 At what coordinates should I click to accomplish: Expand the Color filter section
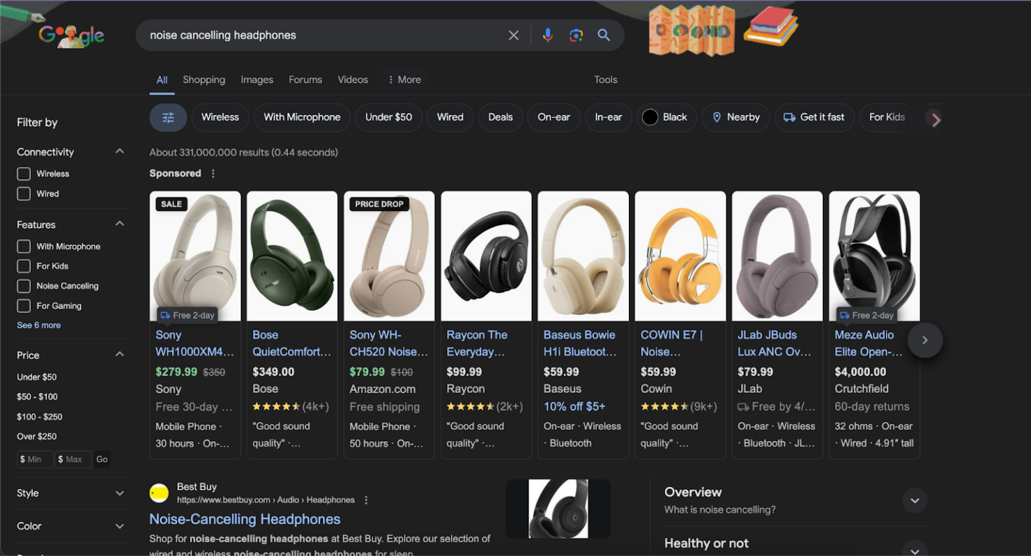coord(119,526)
